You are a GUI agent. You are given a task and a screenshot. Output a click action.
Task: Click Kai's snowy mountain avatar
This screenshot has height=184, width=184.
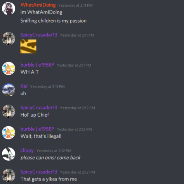pyautogui.click(x=9, y=90)
